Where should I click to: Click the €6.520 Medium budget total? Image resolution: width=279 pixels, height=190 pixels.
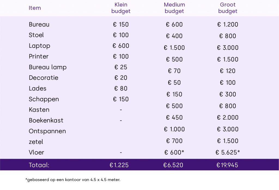click(173, 165)
